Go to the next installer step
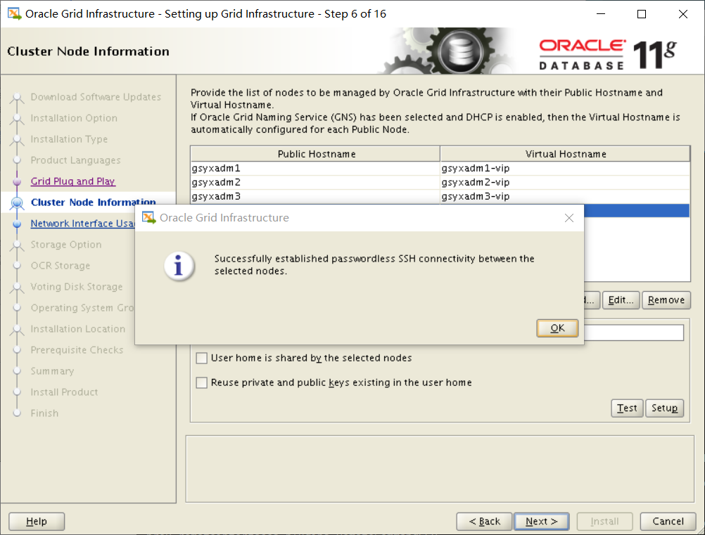This screenshot has height=535, width=705. (x=541, y=521)
